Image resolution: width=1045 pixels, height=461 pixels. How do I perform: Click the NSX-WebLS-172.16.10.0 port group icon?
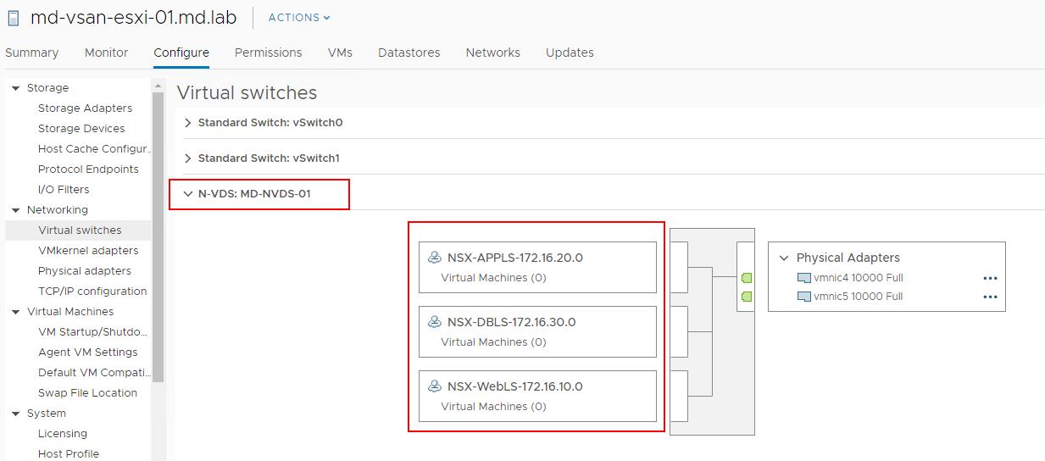tap(435, 386)
